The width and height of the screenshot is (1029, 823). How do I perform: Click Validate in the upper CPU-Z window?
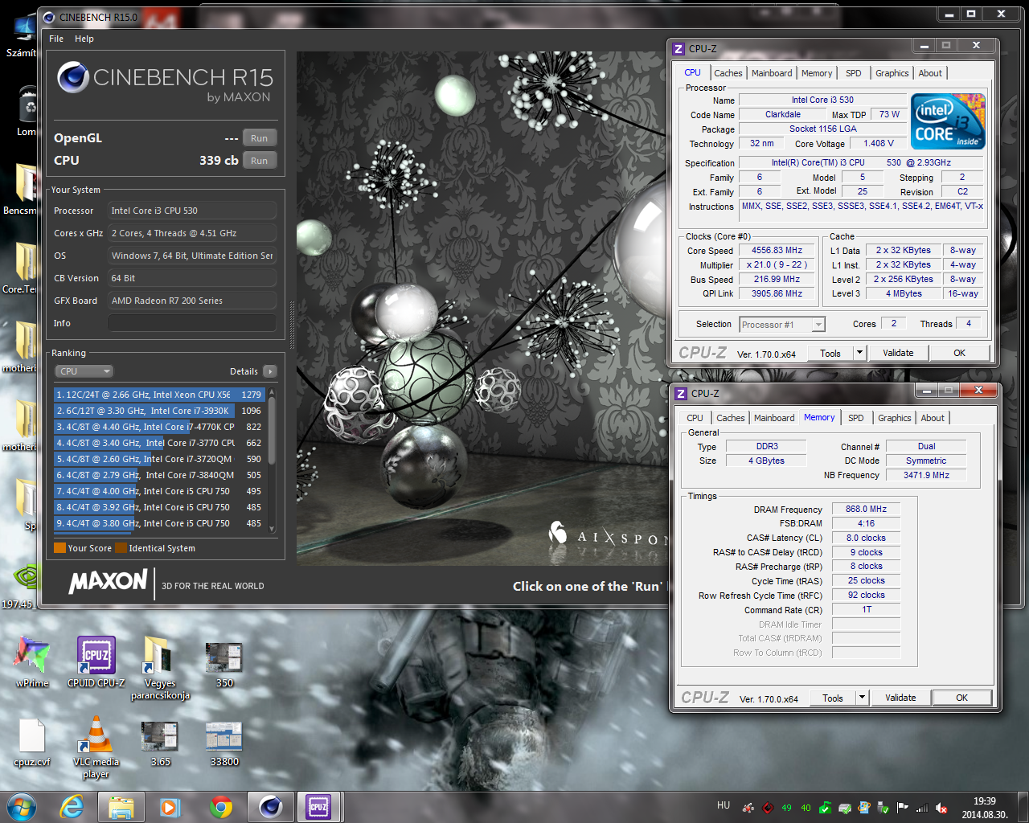point(898,353)
